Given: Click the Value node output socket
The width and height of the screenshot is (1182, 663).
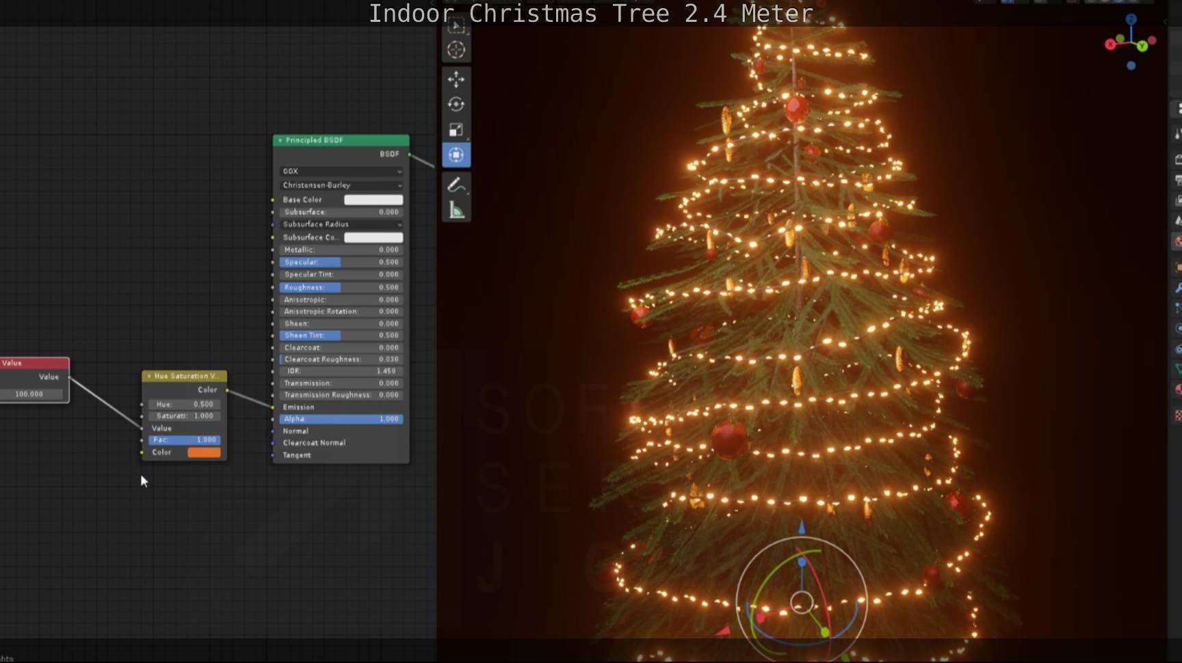Looking at the screenshot, I should point(69,377).
